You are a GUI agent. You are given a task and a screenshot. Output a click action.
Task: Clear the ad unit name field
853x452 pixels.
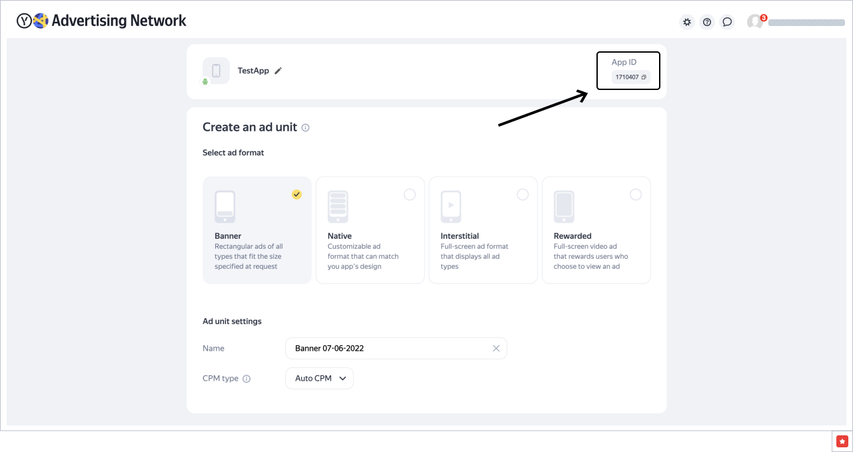click(496, 348)
